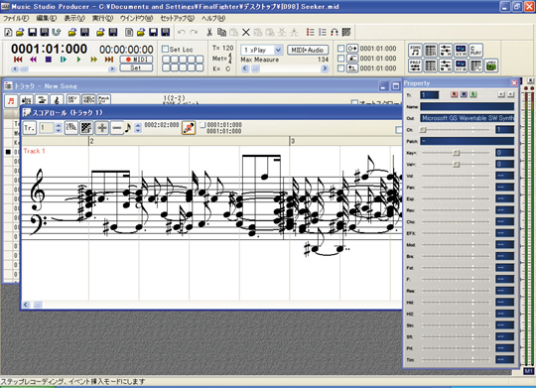Open the XY A controller window icon

click(x=461, y=65)
